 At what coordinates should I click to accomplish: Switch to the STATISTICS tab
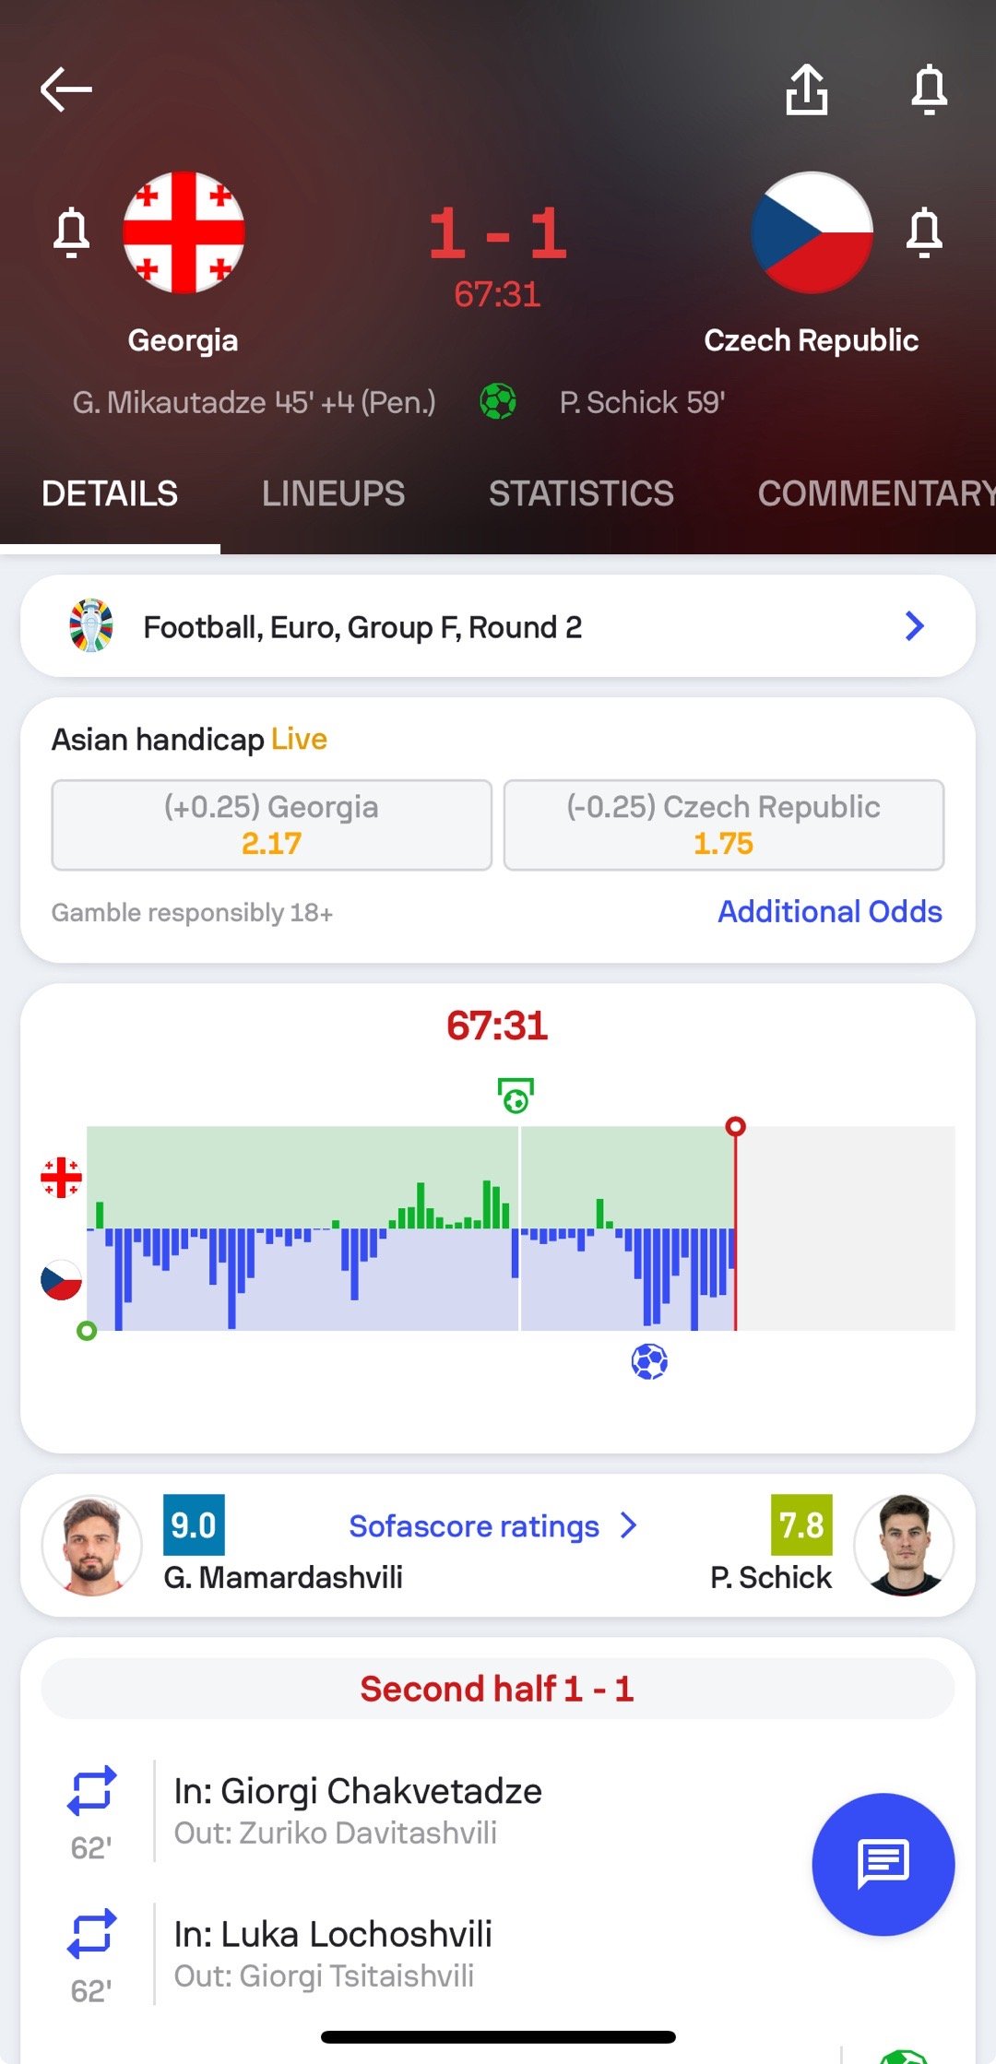pyautogui.click(x=581, y=493)
